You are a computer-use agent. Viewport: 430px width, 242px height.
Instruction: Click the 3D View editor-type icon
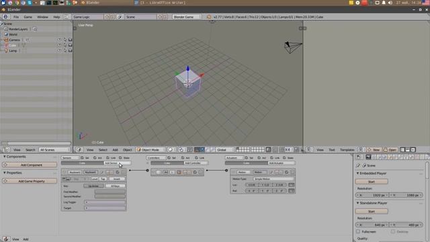79,149
